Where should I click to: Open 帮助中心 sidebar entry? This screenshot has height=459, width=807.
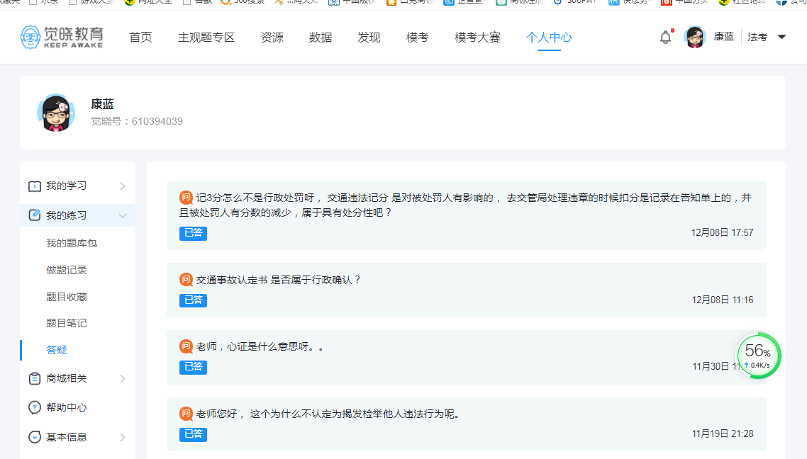(x=67, y=407)
